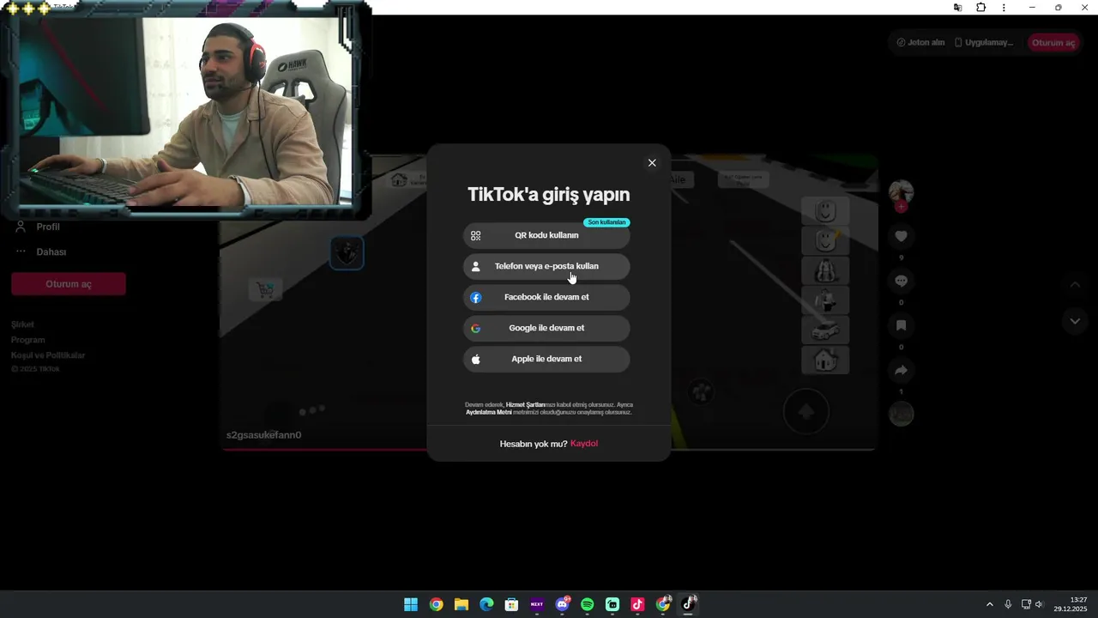
Task: Open File Explorer from the taskbar
Action: pyautogui.click(x=462, y=604)
